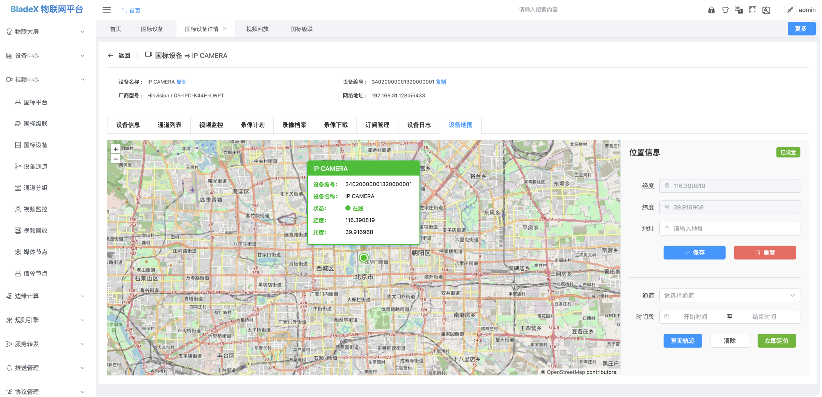Switch to the 录像下载 tab

(336, 125)
